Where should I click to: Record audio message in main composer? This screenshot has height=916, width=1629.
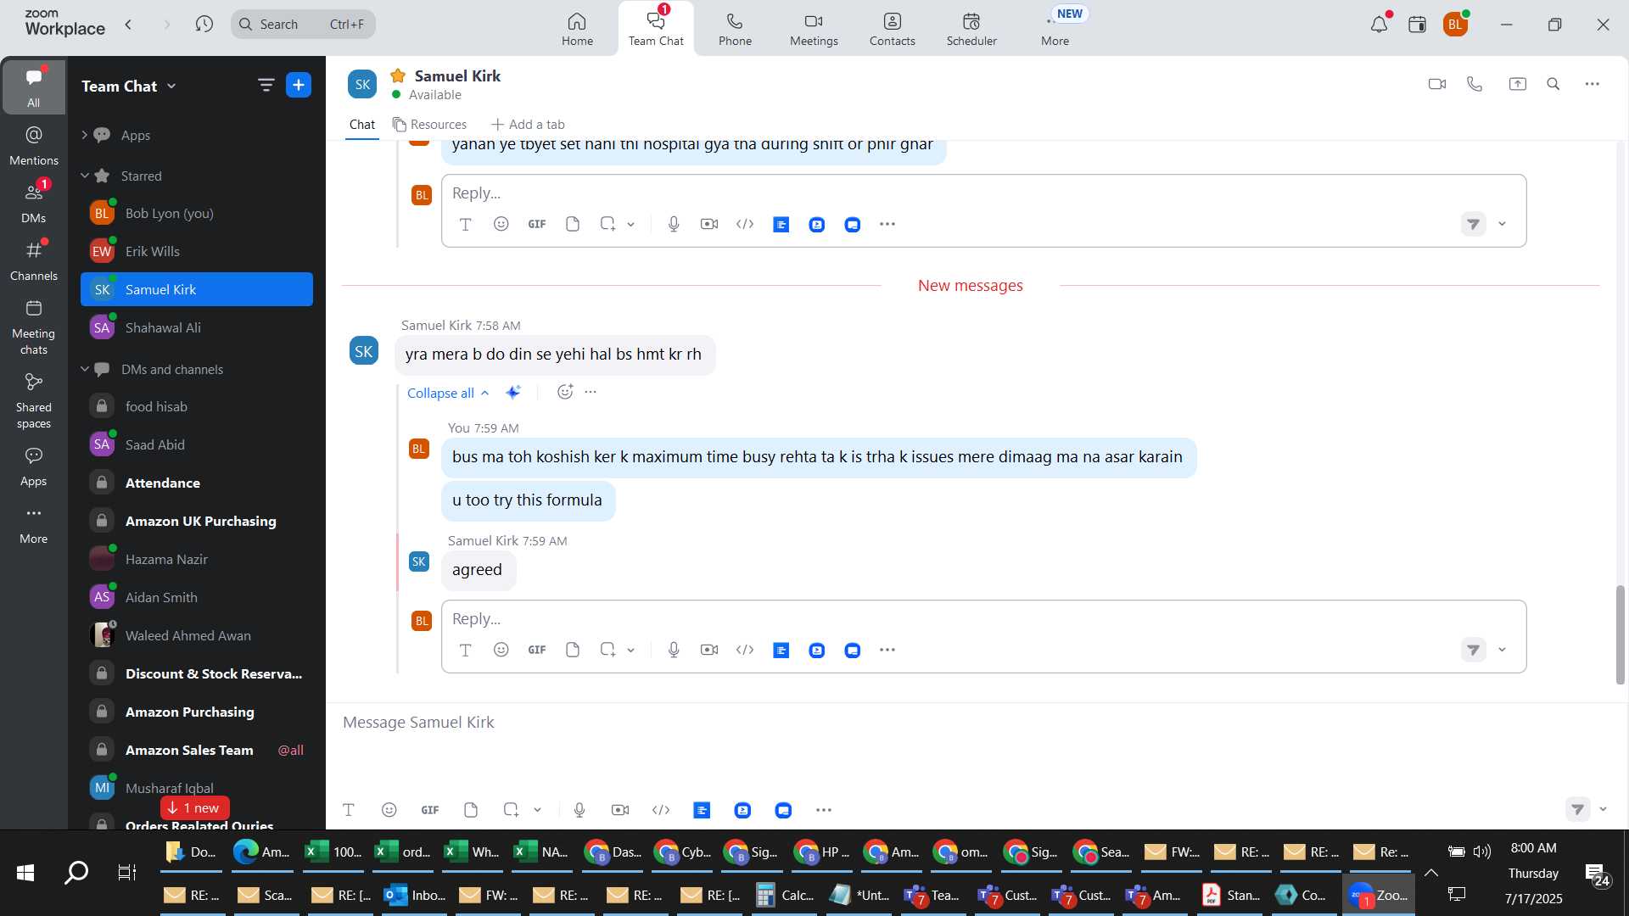click(x=579, y=810)
